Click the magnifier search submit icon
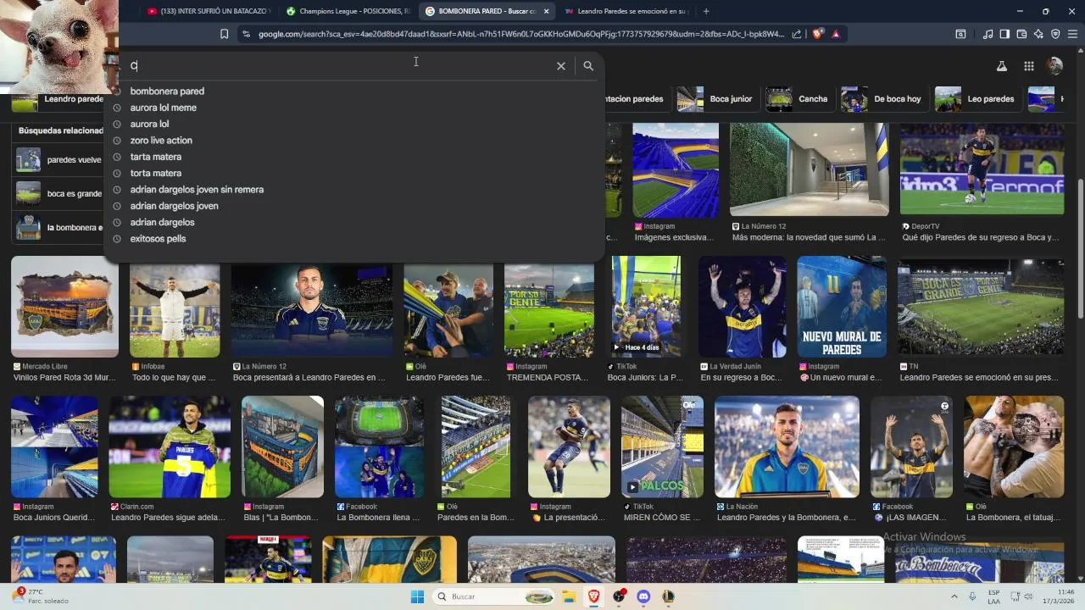This screenshot has width=1085, height=610. 588,66
